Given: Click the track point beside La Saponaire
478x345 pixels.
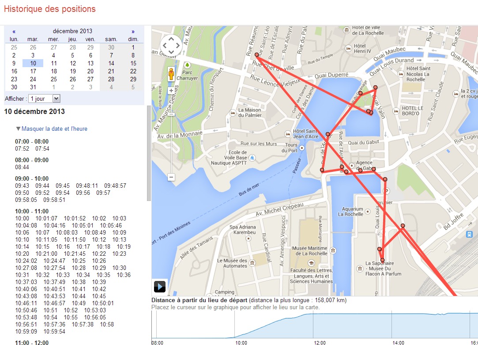Looking at the screenshot, I should [x=382, y=260].
